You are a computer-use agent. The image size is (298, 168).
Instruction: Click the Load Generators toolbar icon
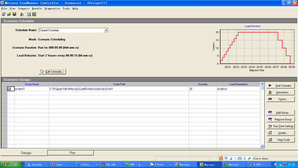click(x=22, y=14)
